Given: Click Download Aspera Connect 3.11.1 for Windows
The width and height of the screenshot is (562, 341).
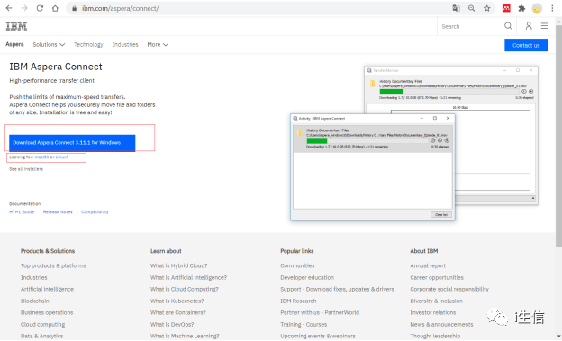Looking at the screenshot, I should pos(72,143).
